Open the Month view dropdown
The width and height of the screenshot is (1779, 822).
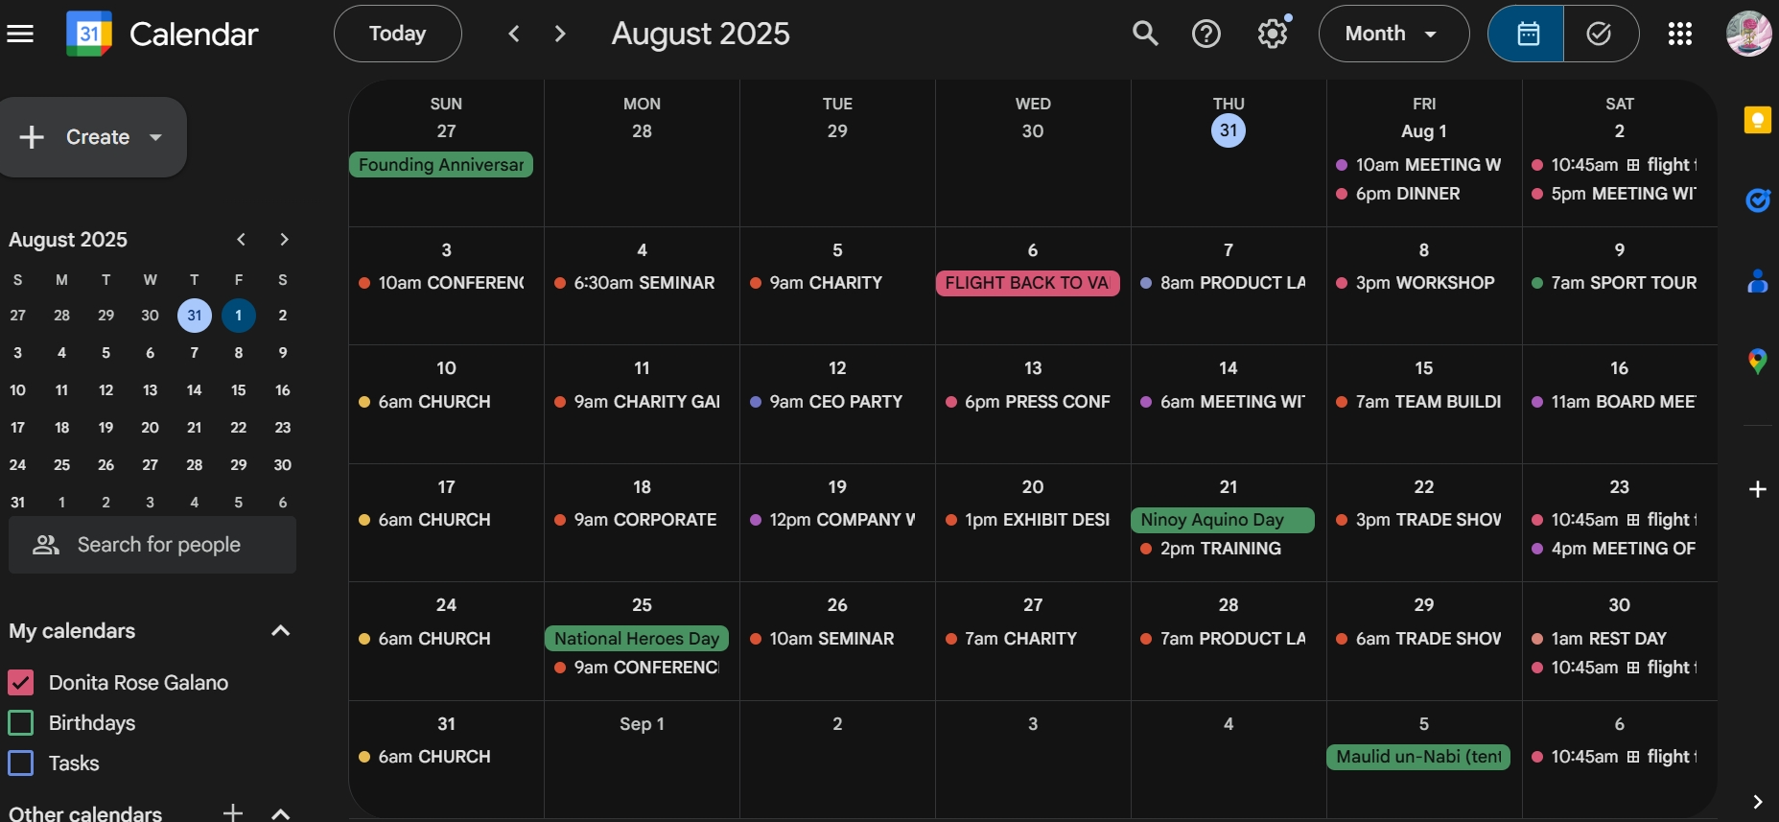[x=1393, y=35]
